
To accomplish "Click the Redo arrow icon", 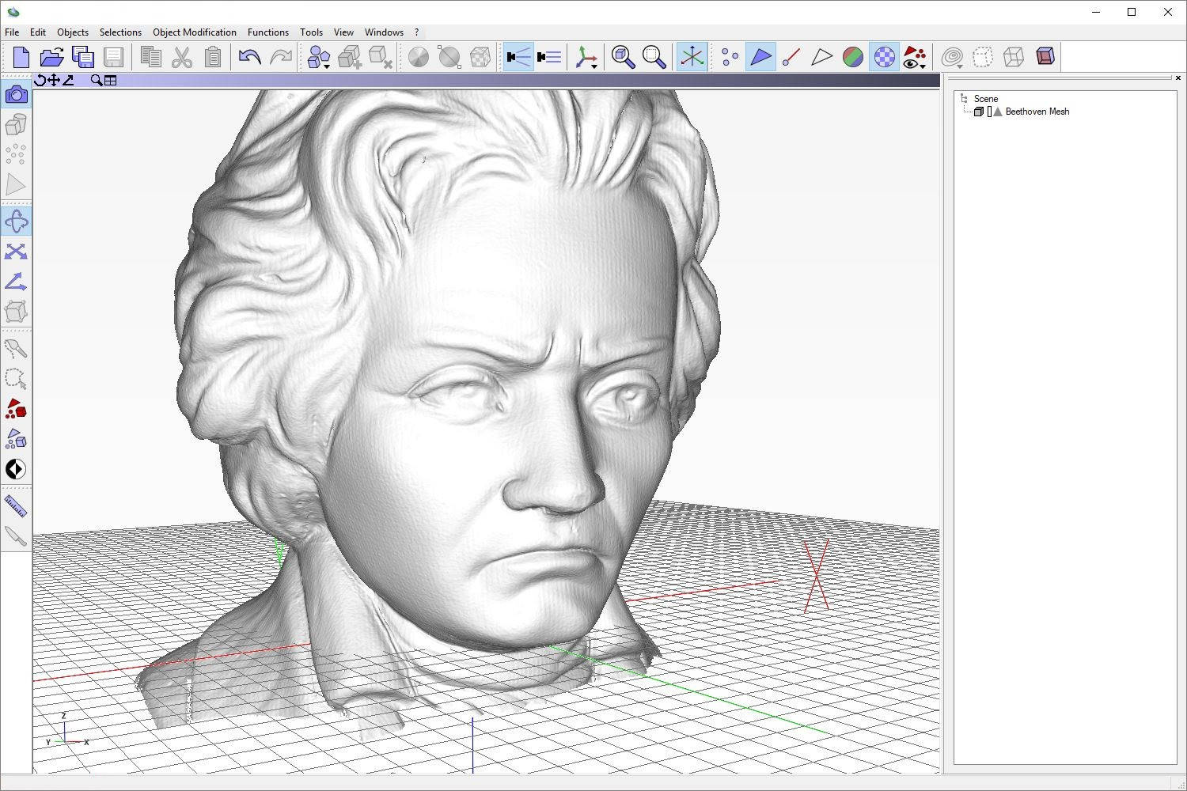I will tap(281, 57).
